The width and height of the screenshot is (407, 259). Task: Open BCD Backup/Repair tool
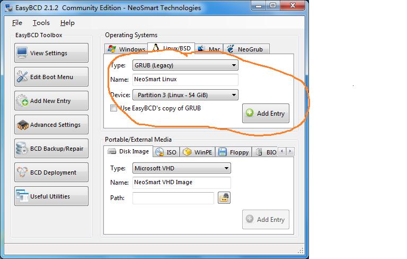tap(51, 149)
